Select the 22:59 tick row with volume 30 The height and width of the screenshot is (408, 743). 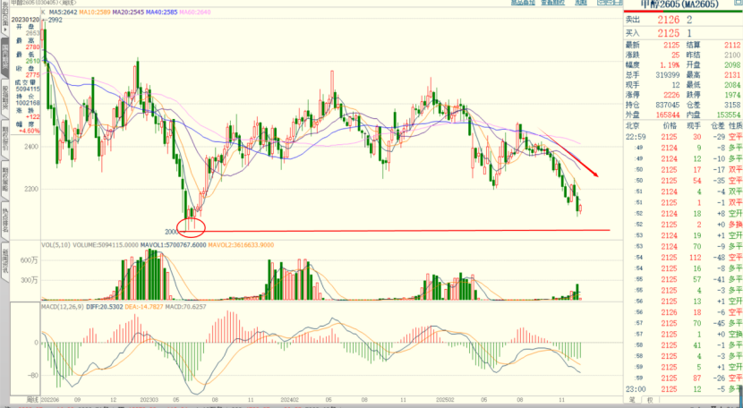pyautogui.click(x=683, y=137)
